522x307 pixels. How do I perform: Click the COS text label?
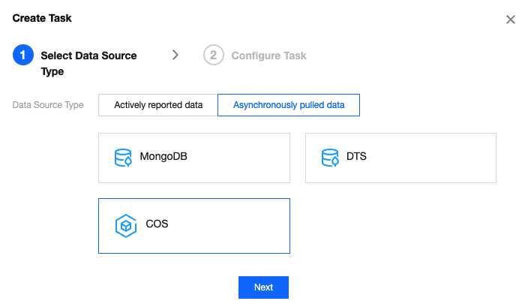(157, 224)
